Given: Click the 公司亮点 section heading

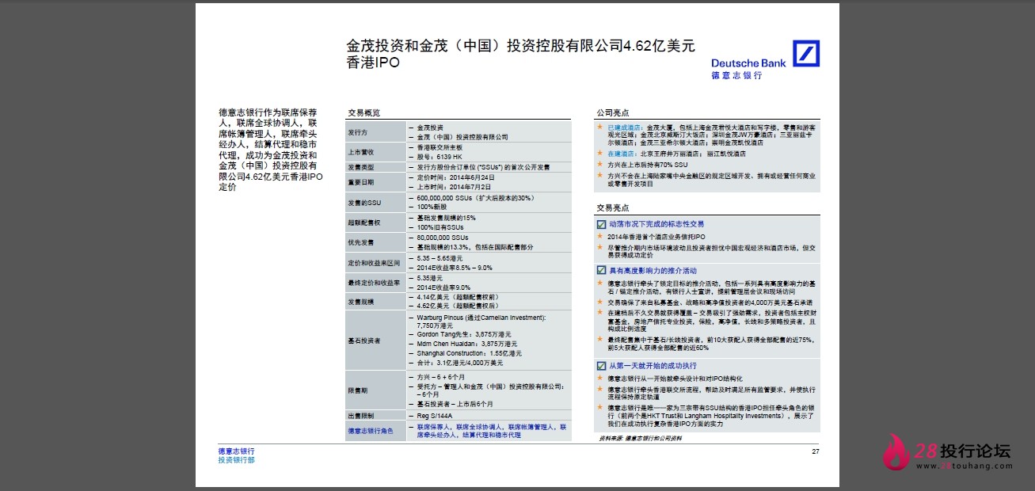Looking at the screenshot, I should tap(612, 112).
